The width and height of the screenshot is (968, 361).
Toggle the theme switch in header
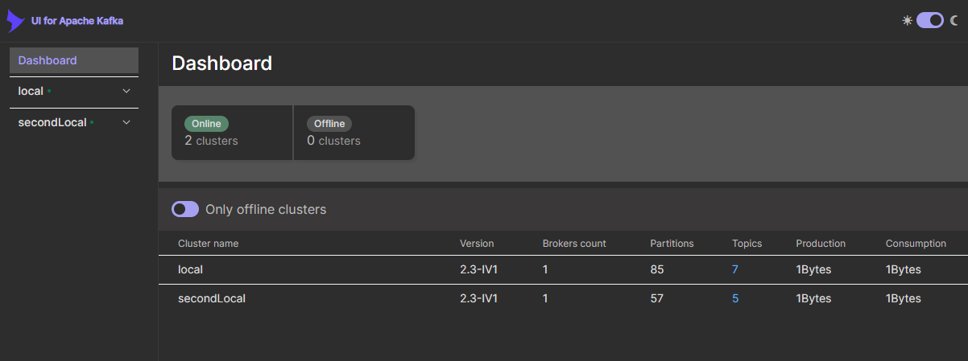[x=930, y=20]
